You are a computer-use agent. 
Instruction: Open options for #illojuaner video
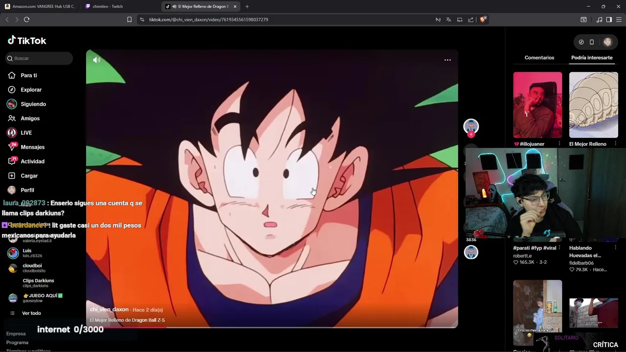[559, 144]
